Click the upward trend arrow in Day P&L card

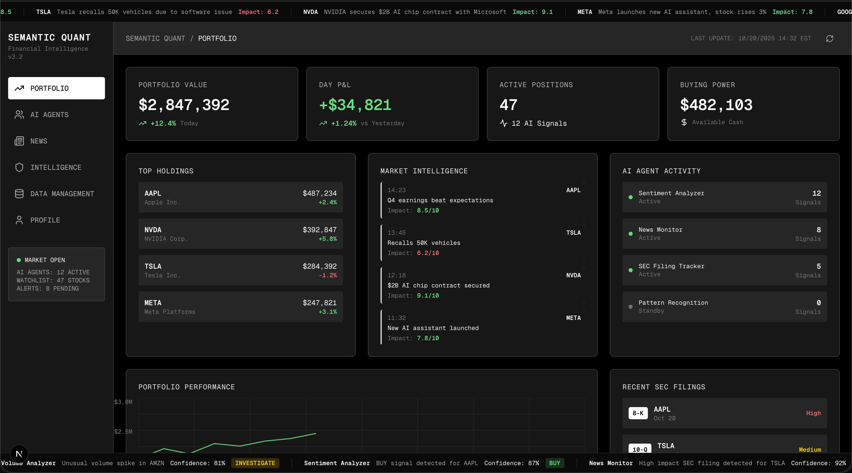click(x=323, y=123)
